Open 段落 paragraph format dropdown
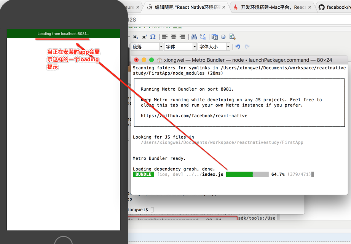The height and width of the screenshot is (244, 351). coord(147,46)
